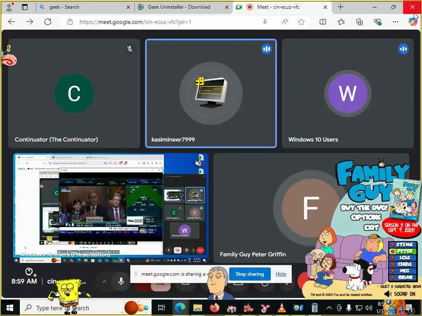Select the kaslmineer7999 participant tile

[211, 93]
